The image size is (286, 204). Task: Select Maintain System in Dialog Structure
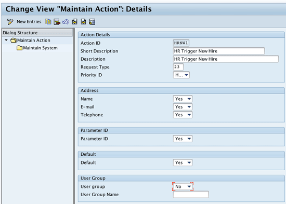tap(41, 48)
